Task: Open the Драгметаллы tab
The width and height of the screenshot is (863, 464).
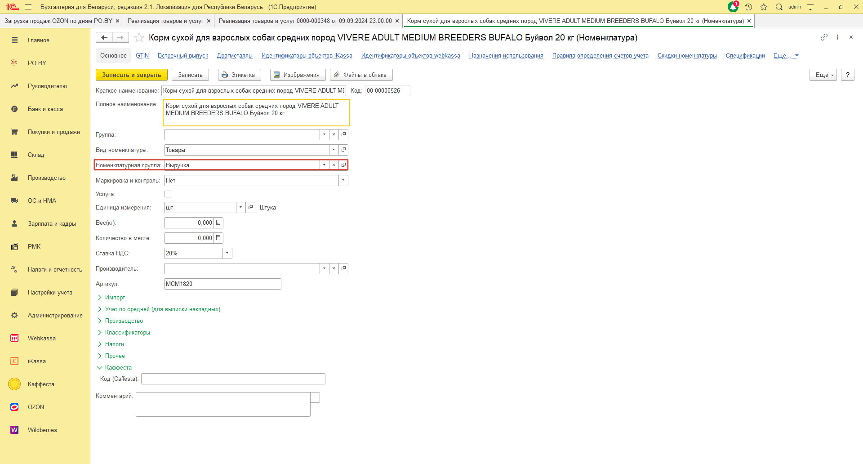Action: (x=235, y=55)
